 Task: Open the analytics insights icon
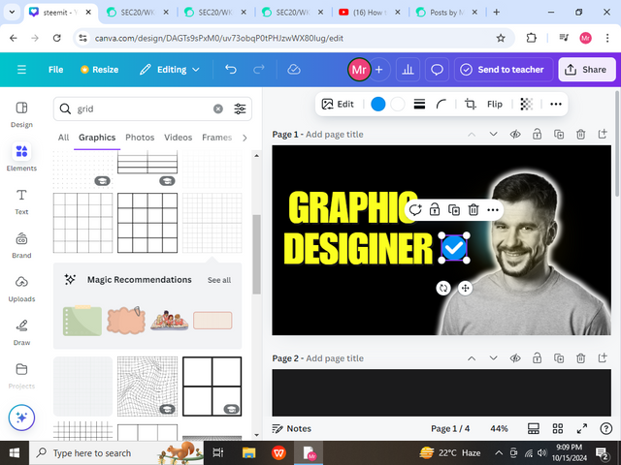click(408, 70)
